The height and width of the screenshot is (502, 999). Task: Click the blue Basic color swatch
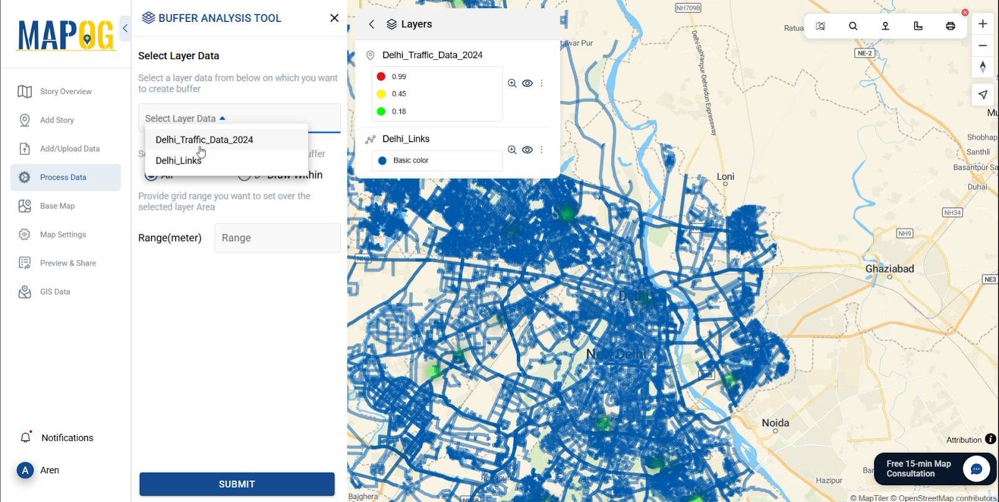(x=382, y=161)
